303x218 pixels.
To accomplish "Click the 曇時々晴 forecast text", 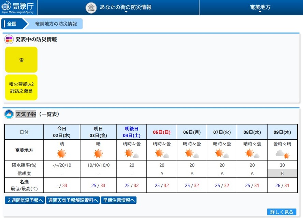I will [x=282, y=144].
